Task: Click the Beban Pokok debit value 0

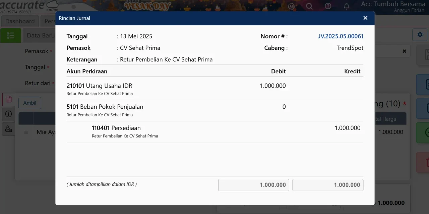Action: click(x=284, y=107)
